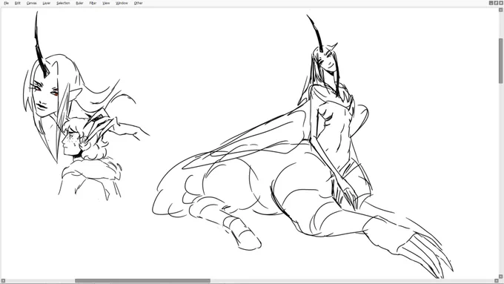Close the canvas window

coord(501,3)
